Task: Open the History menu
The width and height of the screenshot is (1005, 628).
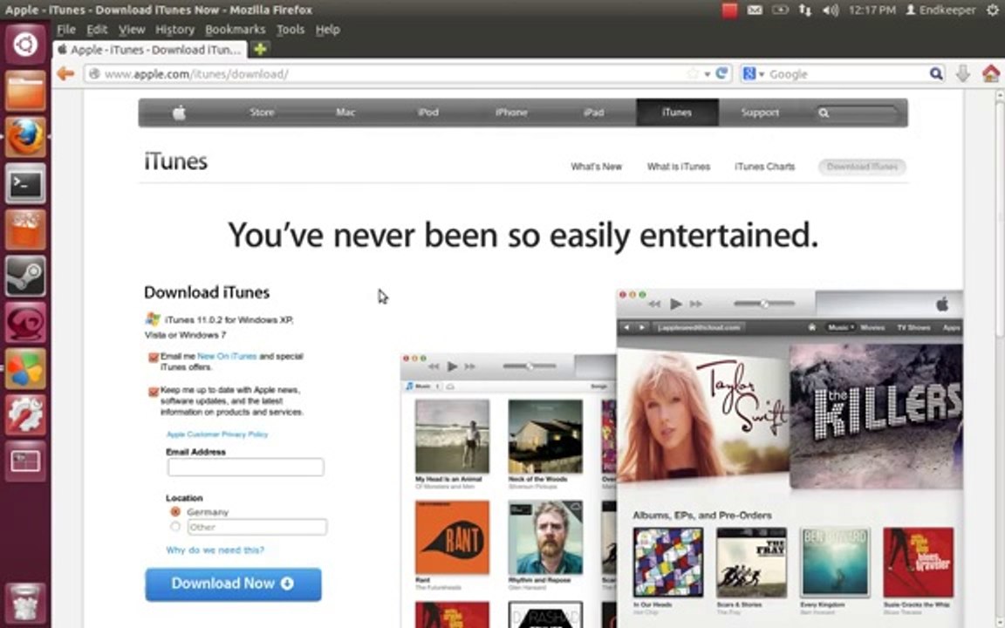Action: 174,30
